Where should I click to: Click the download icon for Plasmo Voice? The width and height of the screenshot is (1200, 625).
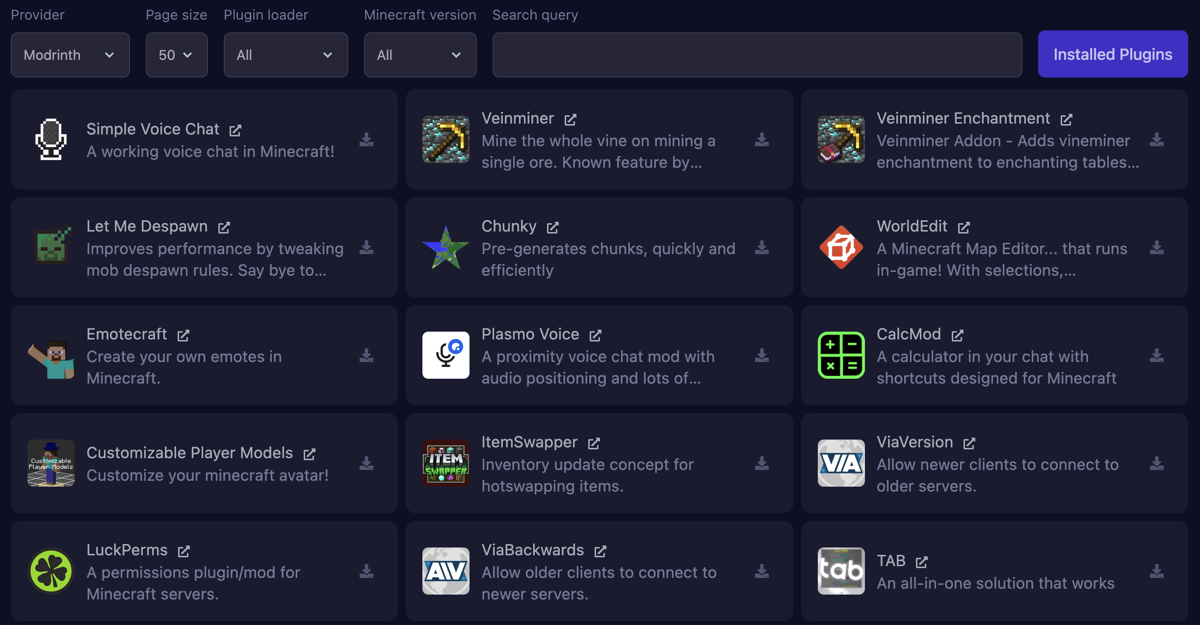tap(761, 356)
